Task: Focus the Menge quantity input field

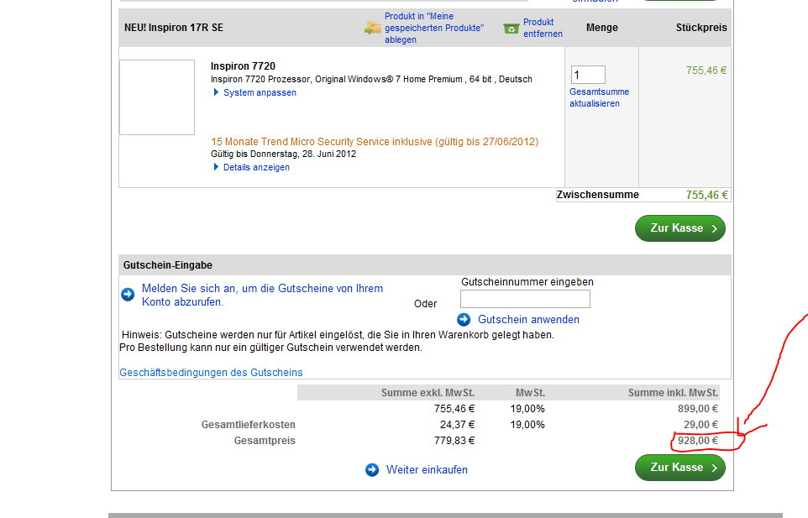Action: (588, 75)
